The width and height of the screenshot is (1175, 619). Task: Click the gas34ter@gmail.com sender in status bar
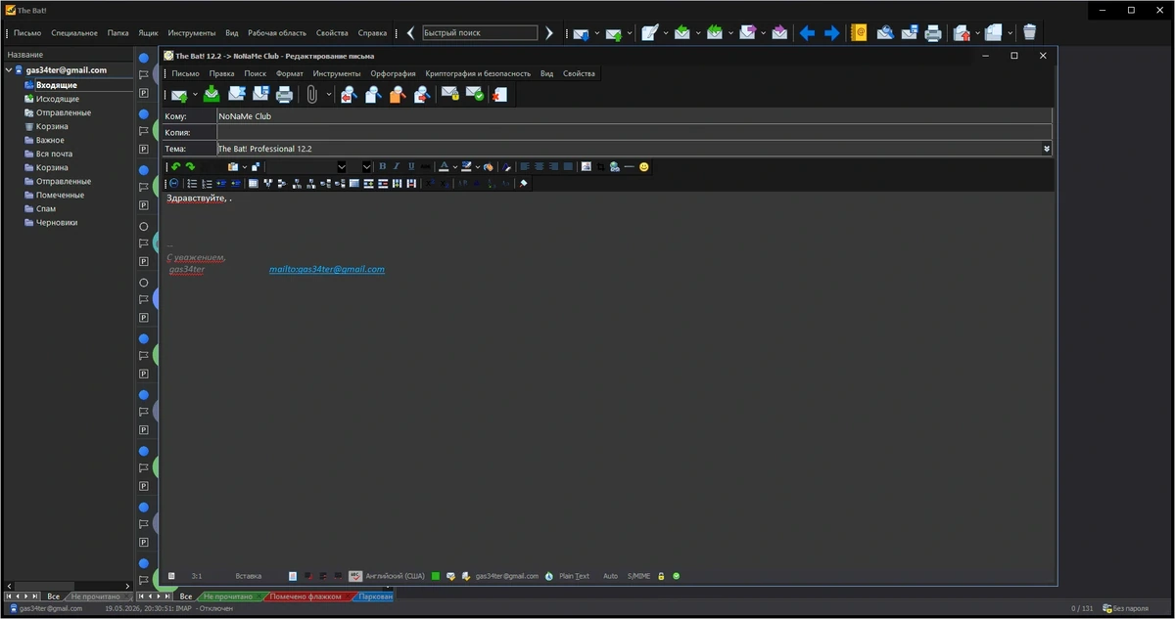(x=507, y=576)
